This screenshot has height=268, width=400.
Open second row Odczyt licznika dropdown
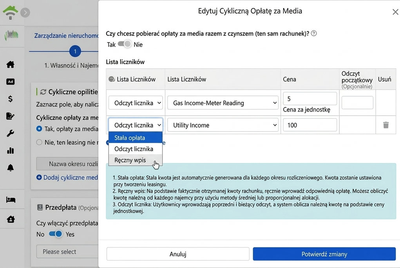[x=136, y=125]
